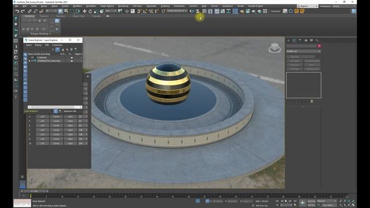Toggle Auto Key mode
The height and width of the screenshot is (208, 370).
[311, 201]
